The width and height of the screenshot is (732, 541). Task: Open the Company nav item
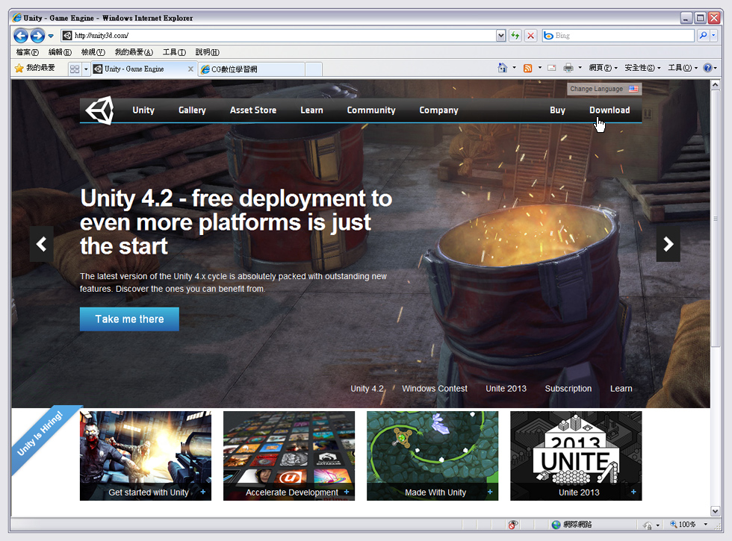pos(439,110)
